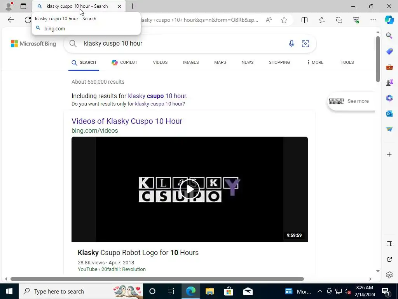
Task: Open Microsoft Store from taskbar
Action: [x=229, y=291]
